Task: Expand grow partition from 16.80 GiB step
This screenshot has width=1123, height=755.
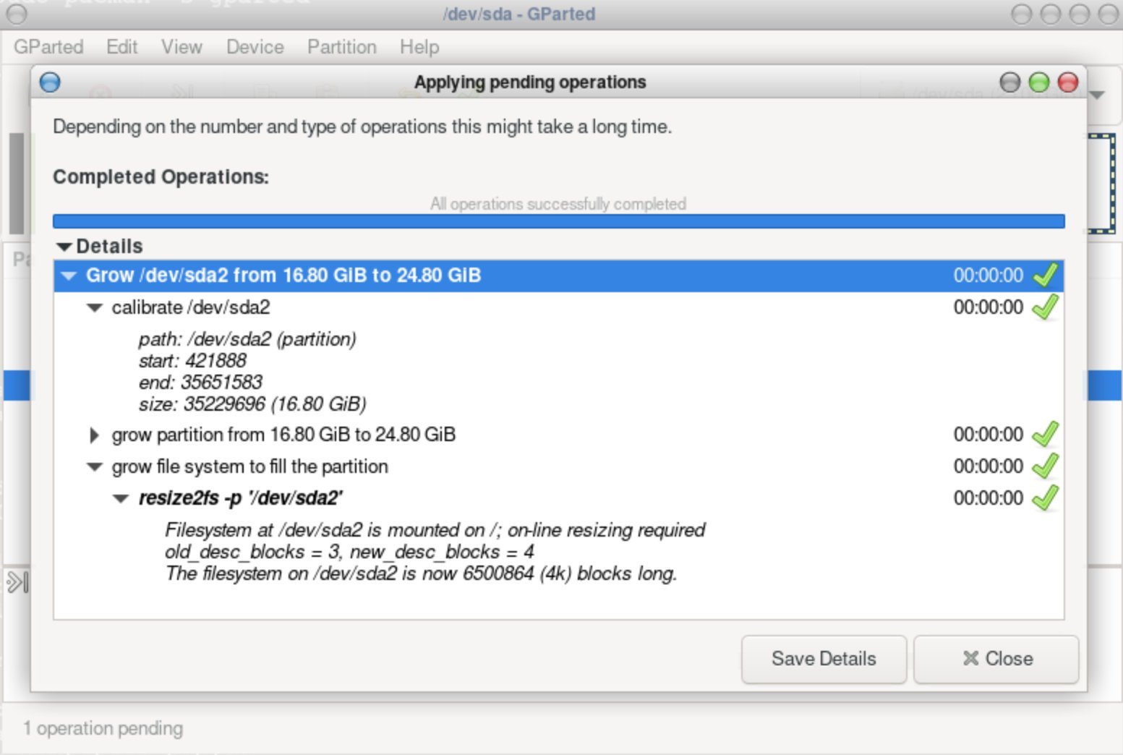Action: (94, 435)
